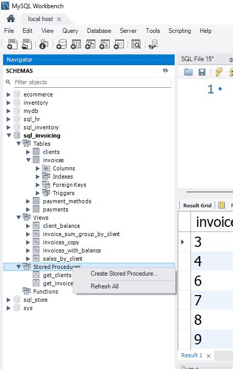Switch to the SQL File 15 tab
This screenshot has width=233, height=369.
pos(197,59)
